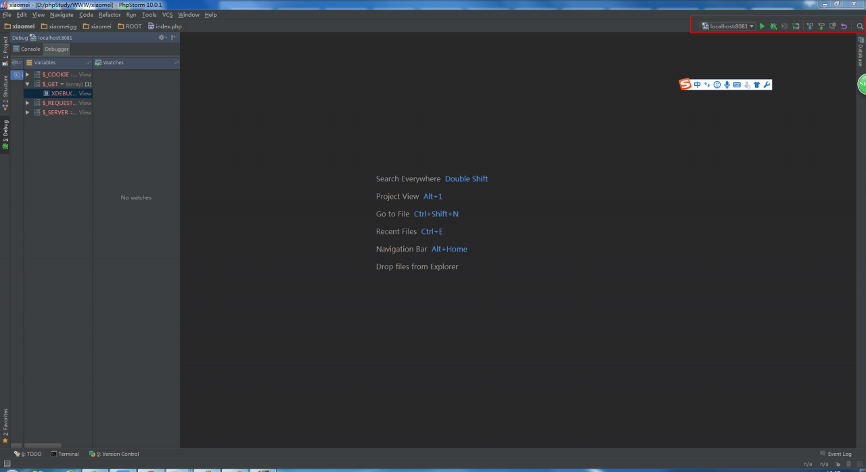The image size is (866, 472).
Task: Click View link for XDEBUG variable
Action: 85,93
